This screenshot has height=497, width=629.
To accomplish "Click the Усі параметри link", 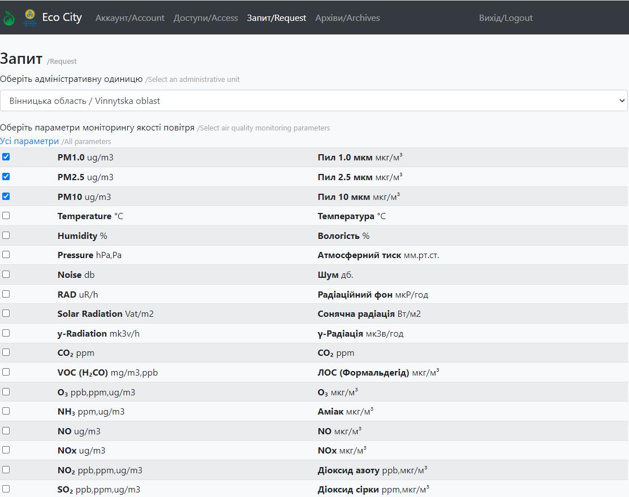I will pos(29,141).
